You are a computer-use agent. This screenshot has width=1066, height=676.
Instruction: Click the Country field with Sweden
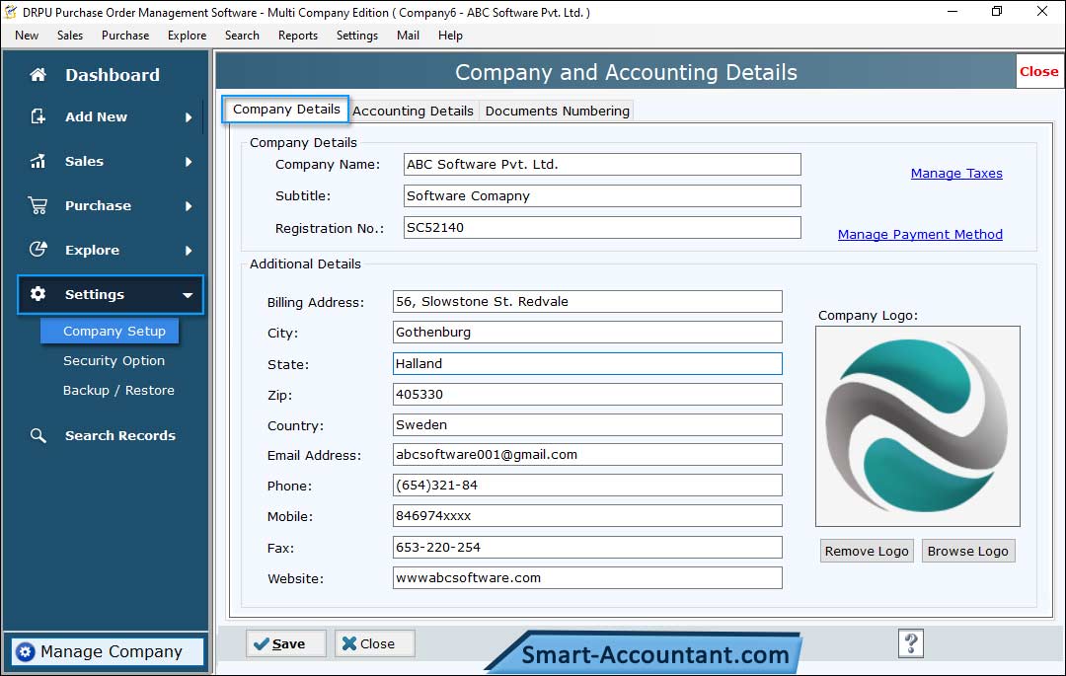(x=587, y=424)
